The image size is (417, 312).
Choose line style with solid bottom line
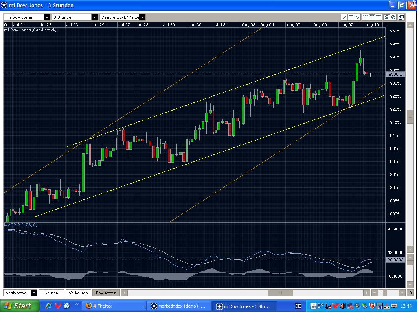(x=365, y=17)
